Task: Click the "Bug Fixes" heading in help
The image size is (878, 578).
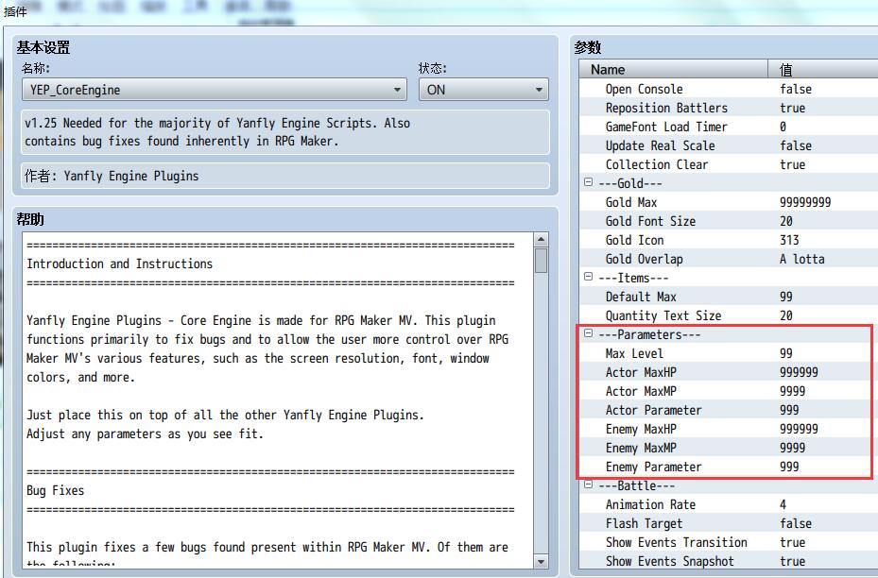Action: point(56,491)
